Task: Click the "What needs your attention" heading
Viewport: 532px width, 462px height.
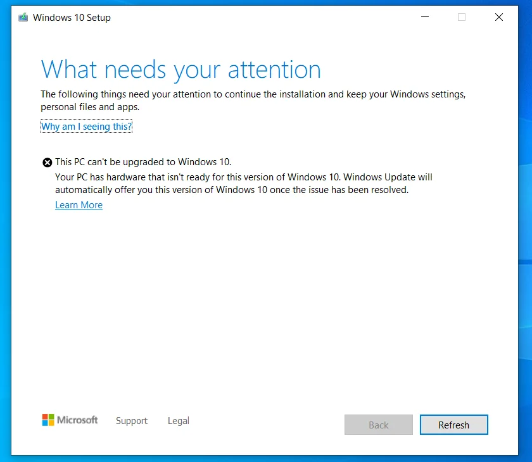Action: [x=181, y=70]
